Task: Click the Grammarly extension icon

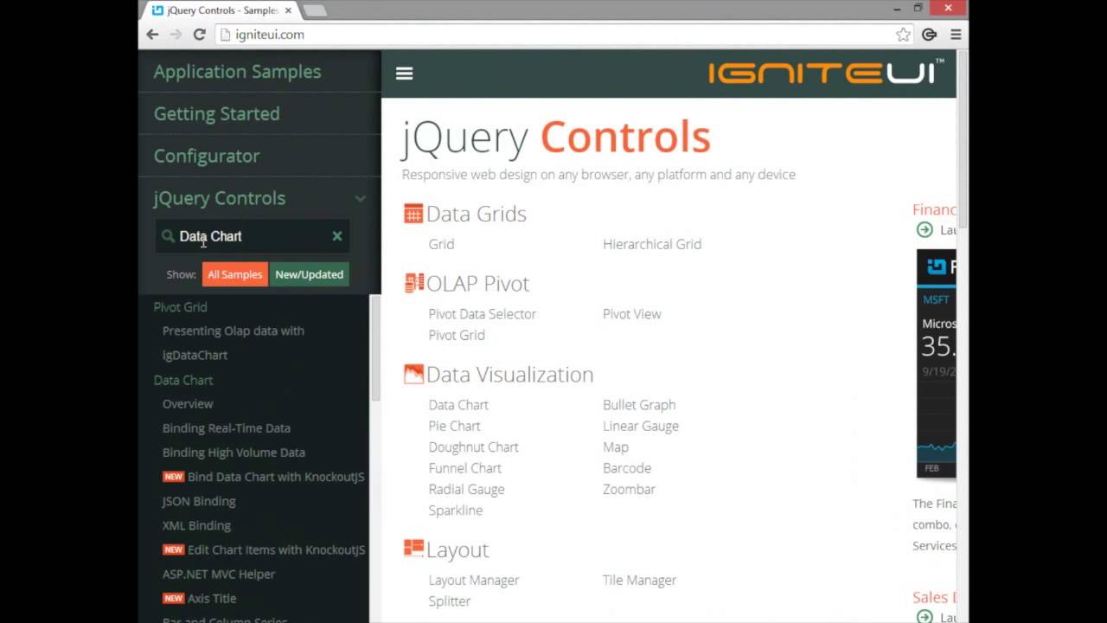Action: pyautogui.click(x=930, y=35)
